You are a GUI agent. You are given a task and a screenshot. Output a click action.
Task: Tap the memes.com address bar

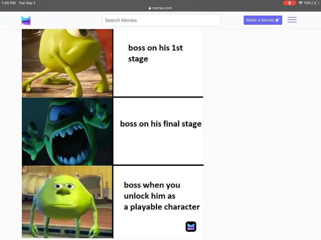160,8
